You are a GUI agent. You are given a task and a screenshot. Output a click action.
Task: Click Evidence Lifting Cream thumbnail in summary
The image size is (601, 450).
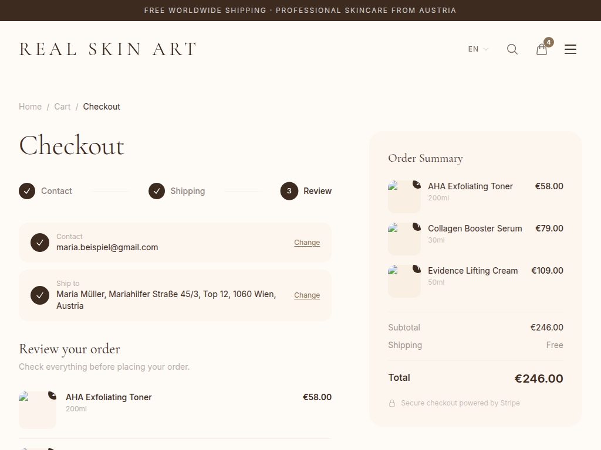[404, 281]
